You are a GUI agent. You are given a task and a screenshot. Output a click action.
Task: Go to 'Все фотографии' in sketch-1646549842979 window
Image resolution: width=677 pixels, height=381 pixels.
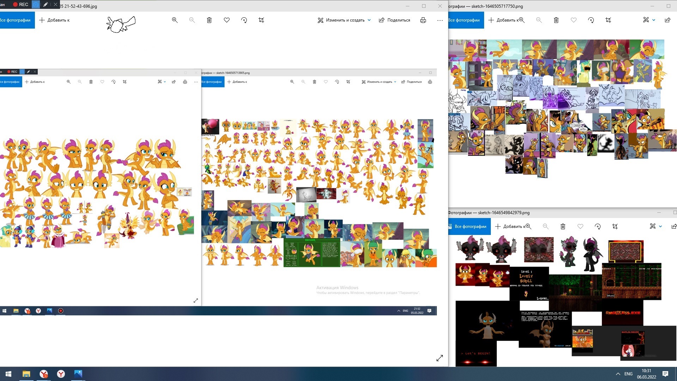tap(469, 226)
